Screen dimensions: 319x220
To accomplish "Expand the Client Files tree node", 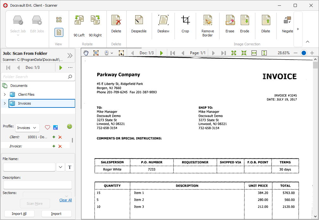I will [x=5, y=94].
